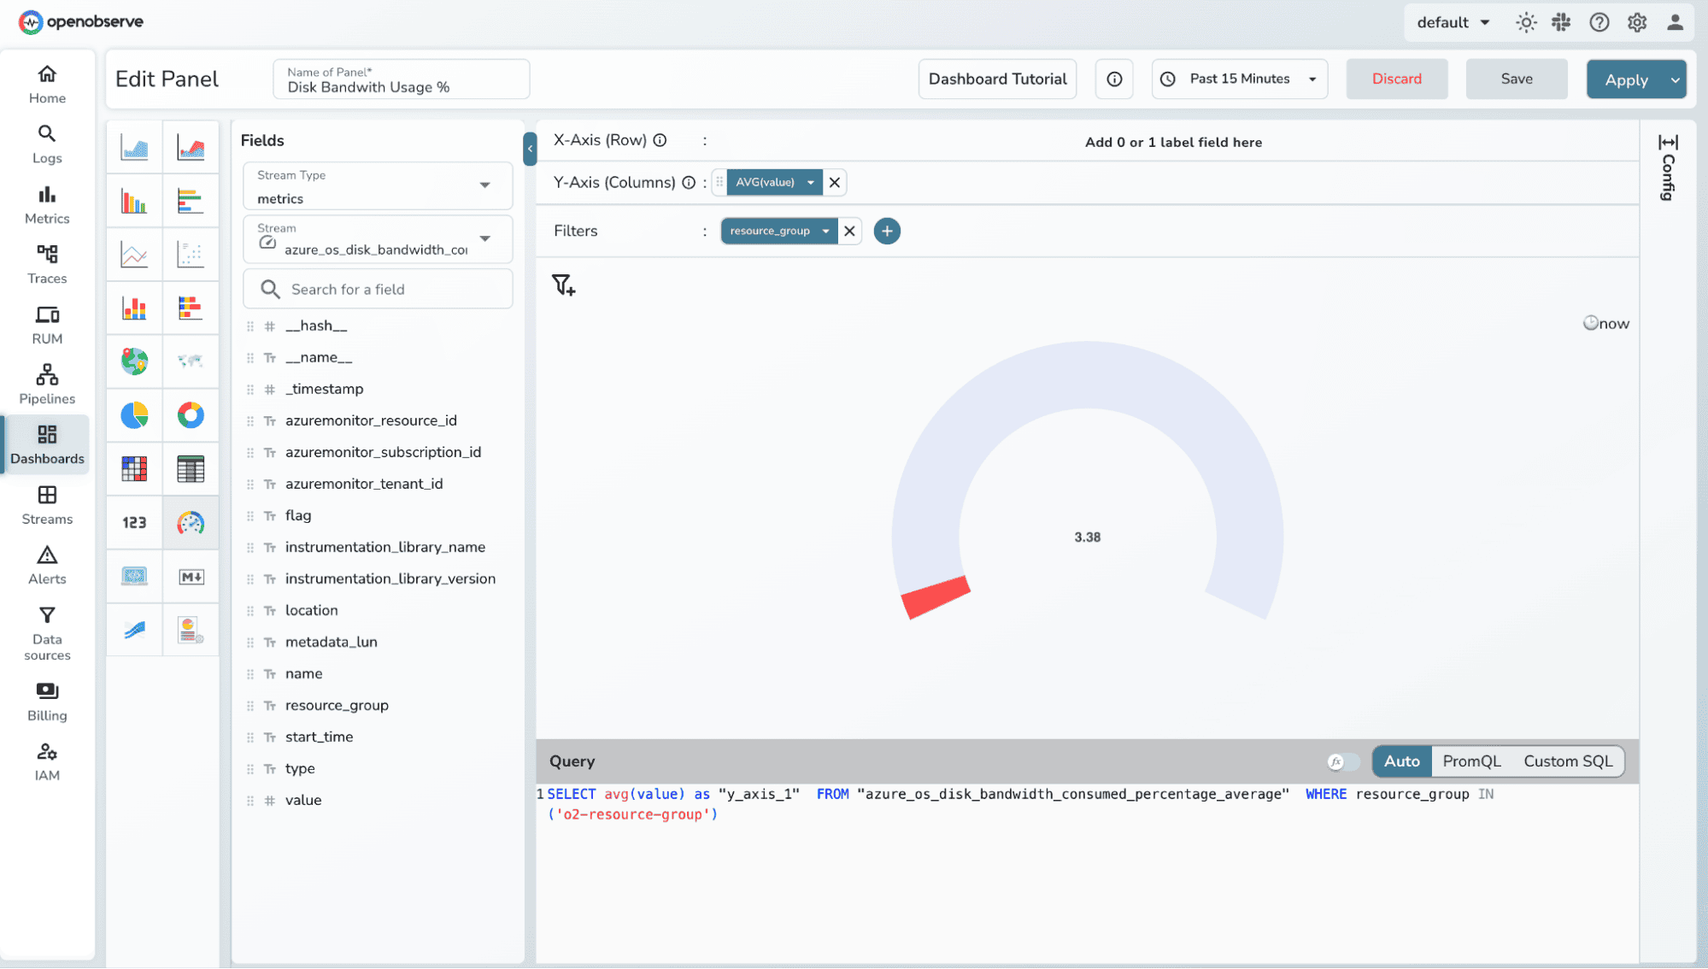
Task: Open the Dashboard Tutorial
Action: pos(996,79)
